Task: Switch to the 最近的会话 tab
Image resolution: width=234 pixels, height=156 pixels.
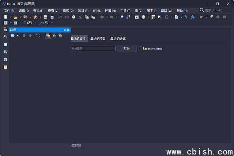Action: [x=118, y=39]
